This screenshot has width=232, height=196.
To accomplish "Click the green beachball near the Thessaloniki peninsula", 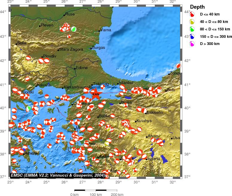I will point(29,108).
